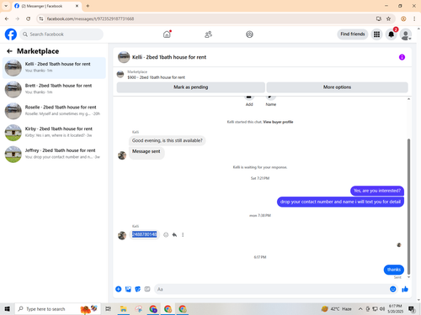Screen dimensions: 421x315
Task: Open the weather 42°C Haze widget
Action: pos(337,309)
